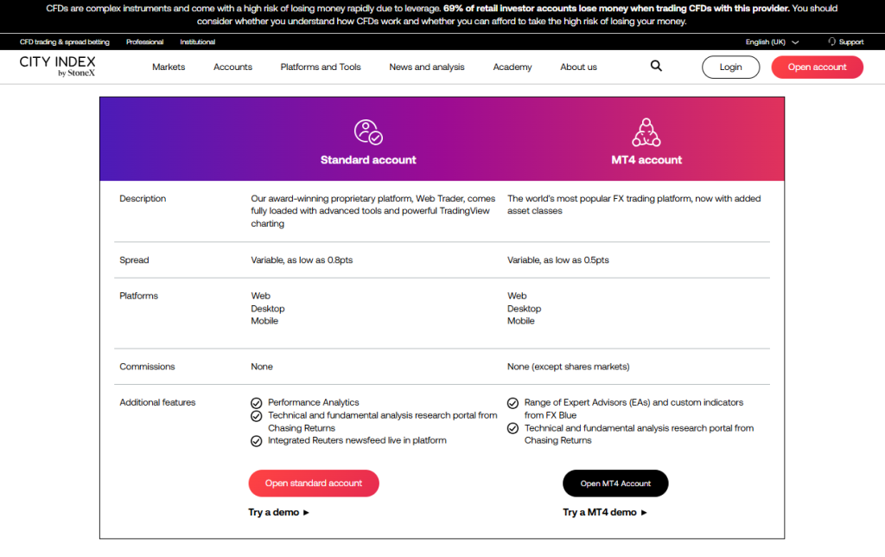The image size is (885, 557).
Task: Open the Platforms and Tools menu
Action: pos(321,67)
